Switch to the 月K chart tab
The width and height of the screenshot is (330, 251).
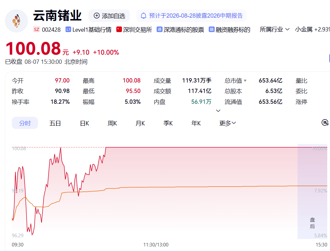(140, 123)
